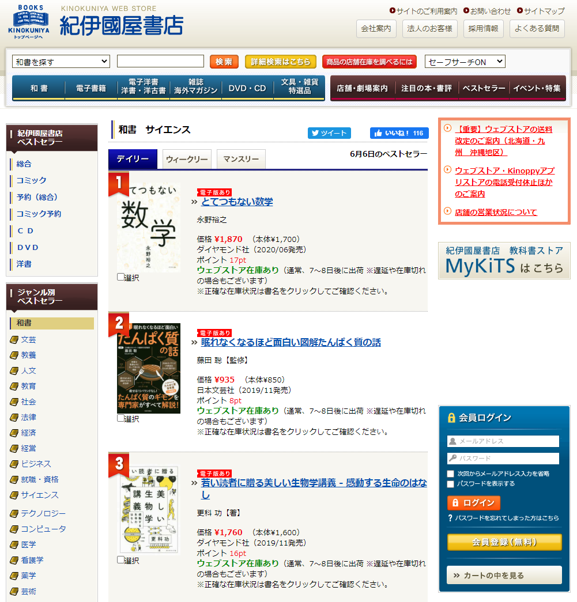Viewport: 577px width, 602px height.
Task: Click the カートの中を見る button
Action: (504, 575)
